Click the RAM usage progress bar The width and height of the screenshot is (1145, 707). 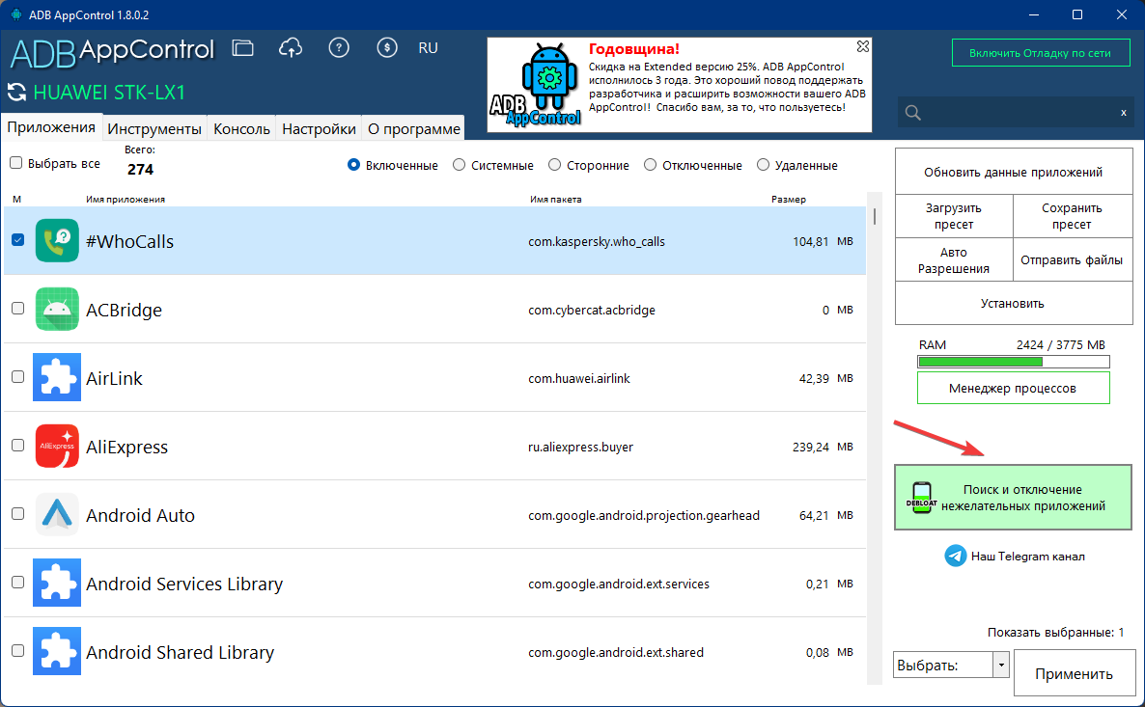point(1014,361)
